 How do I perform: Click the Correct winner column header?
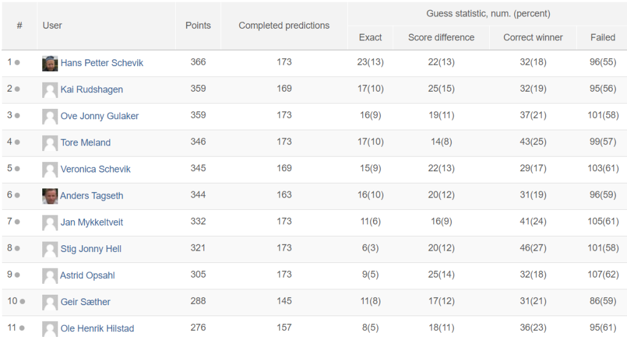point(533,37)
